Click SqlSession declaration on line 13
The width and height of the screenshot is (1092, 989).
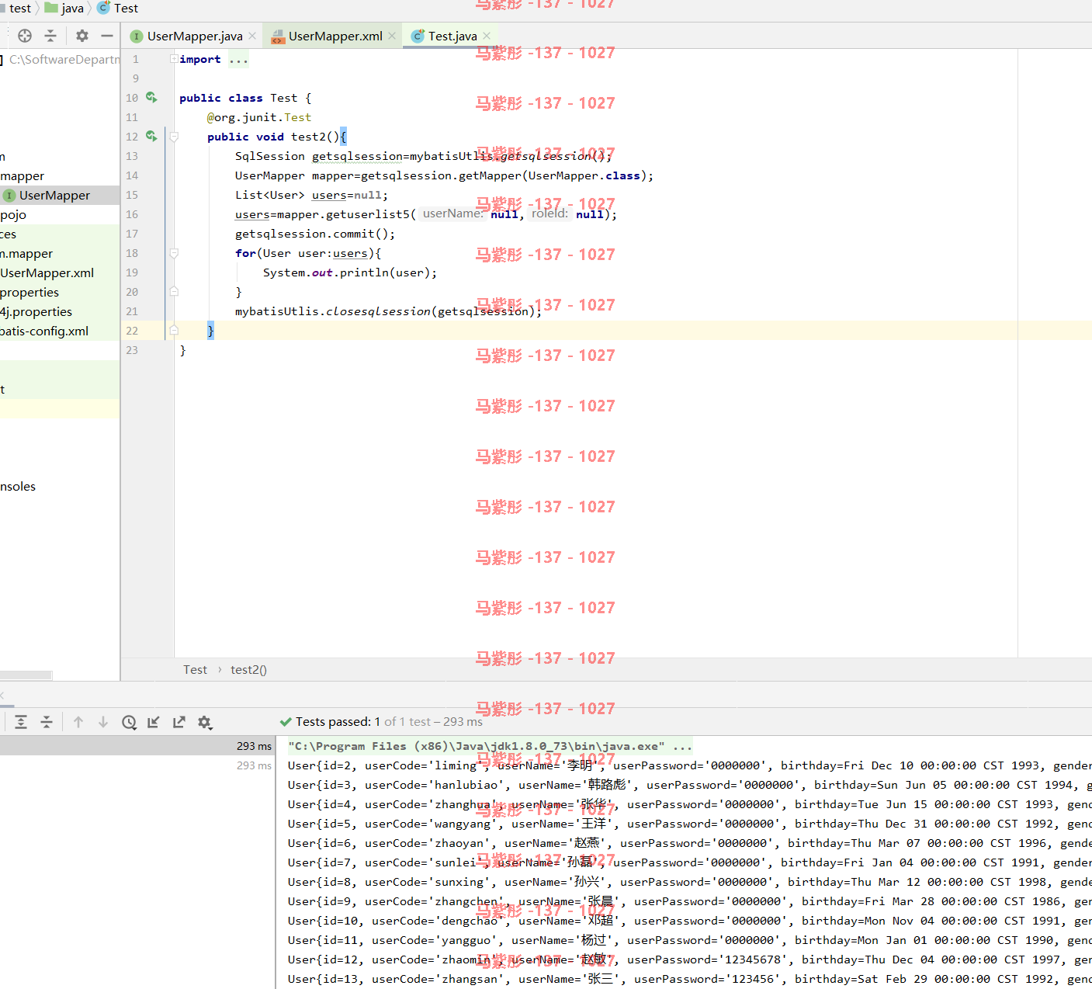coord(424,156)
